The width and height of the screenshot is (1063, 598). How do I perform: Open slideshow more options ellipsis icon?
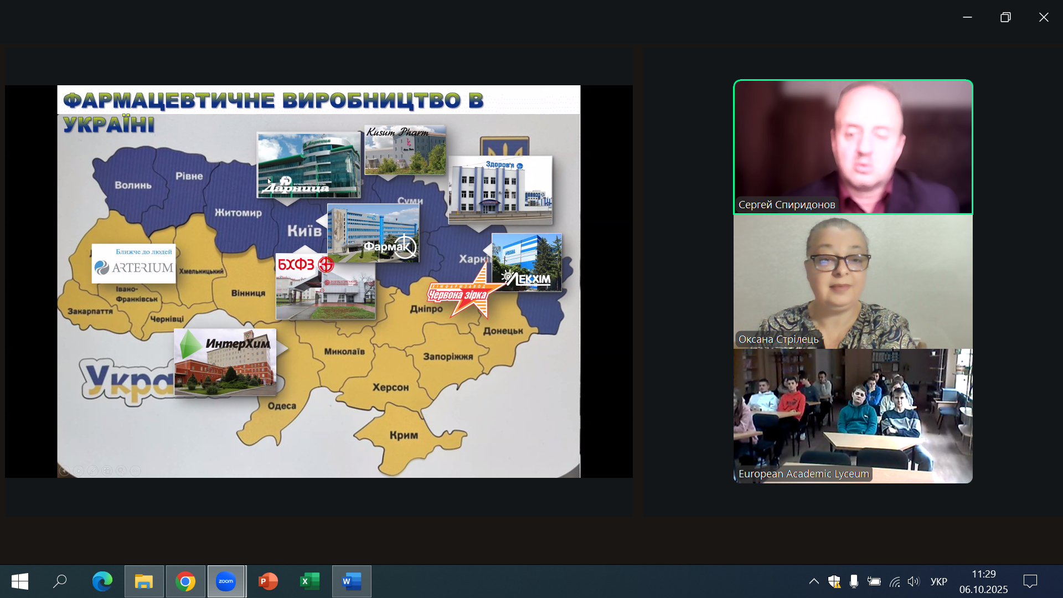pos(136,471)
